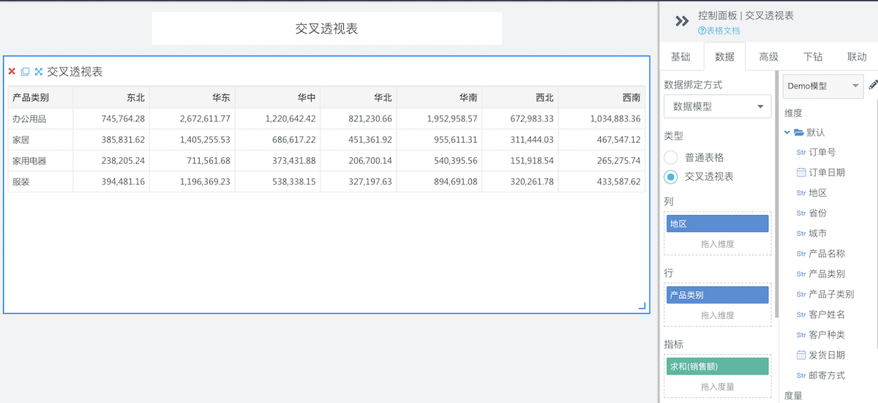878x403 pixels.
Task: Click the question-mark icon of 表格文档
Action: point(702,31)
